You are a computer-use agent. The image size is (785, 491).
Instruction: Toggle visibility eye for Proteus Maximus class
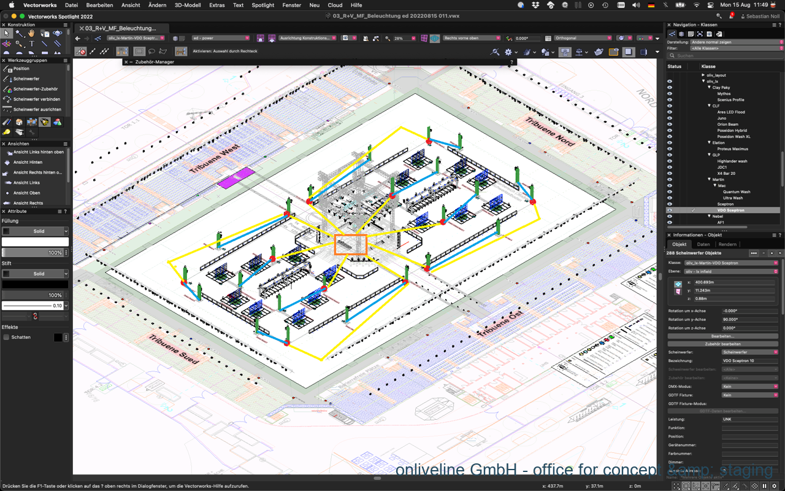coord(670,149)
